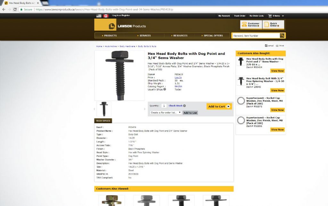Open P85414 bolt thumbnail in Also Bought
The width and height of the screenshot is (328, 206).
(x=241, y=62)
